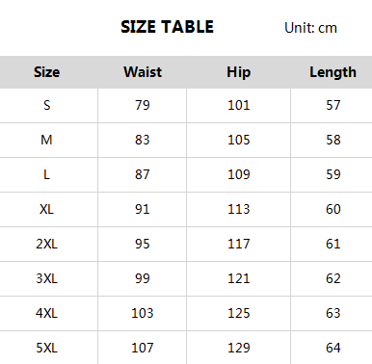Screen dimensions: 372x364
Task: Click the 5XL size row label
Action: (46, 348)
